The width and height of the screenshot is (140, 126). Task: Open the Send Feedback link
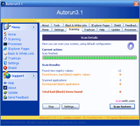point(18,98)
